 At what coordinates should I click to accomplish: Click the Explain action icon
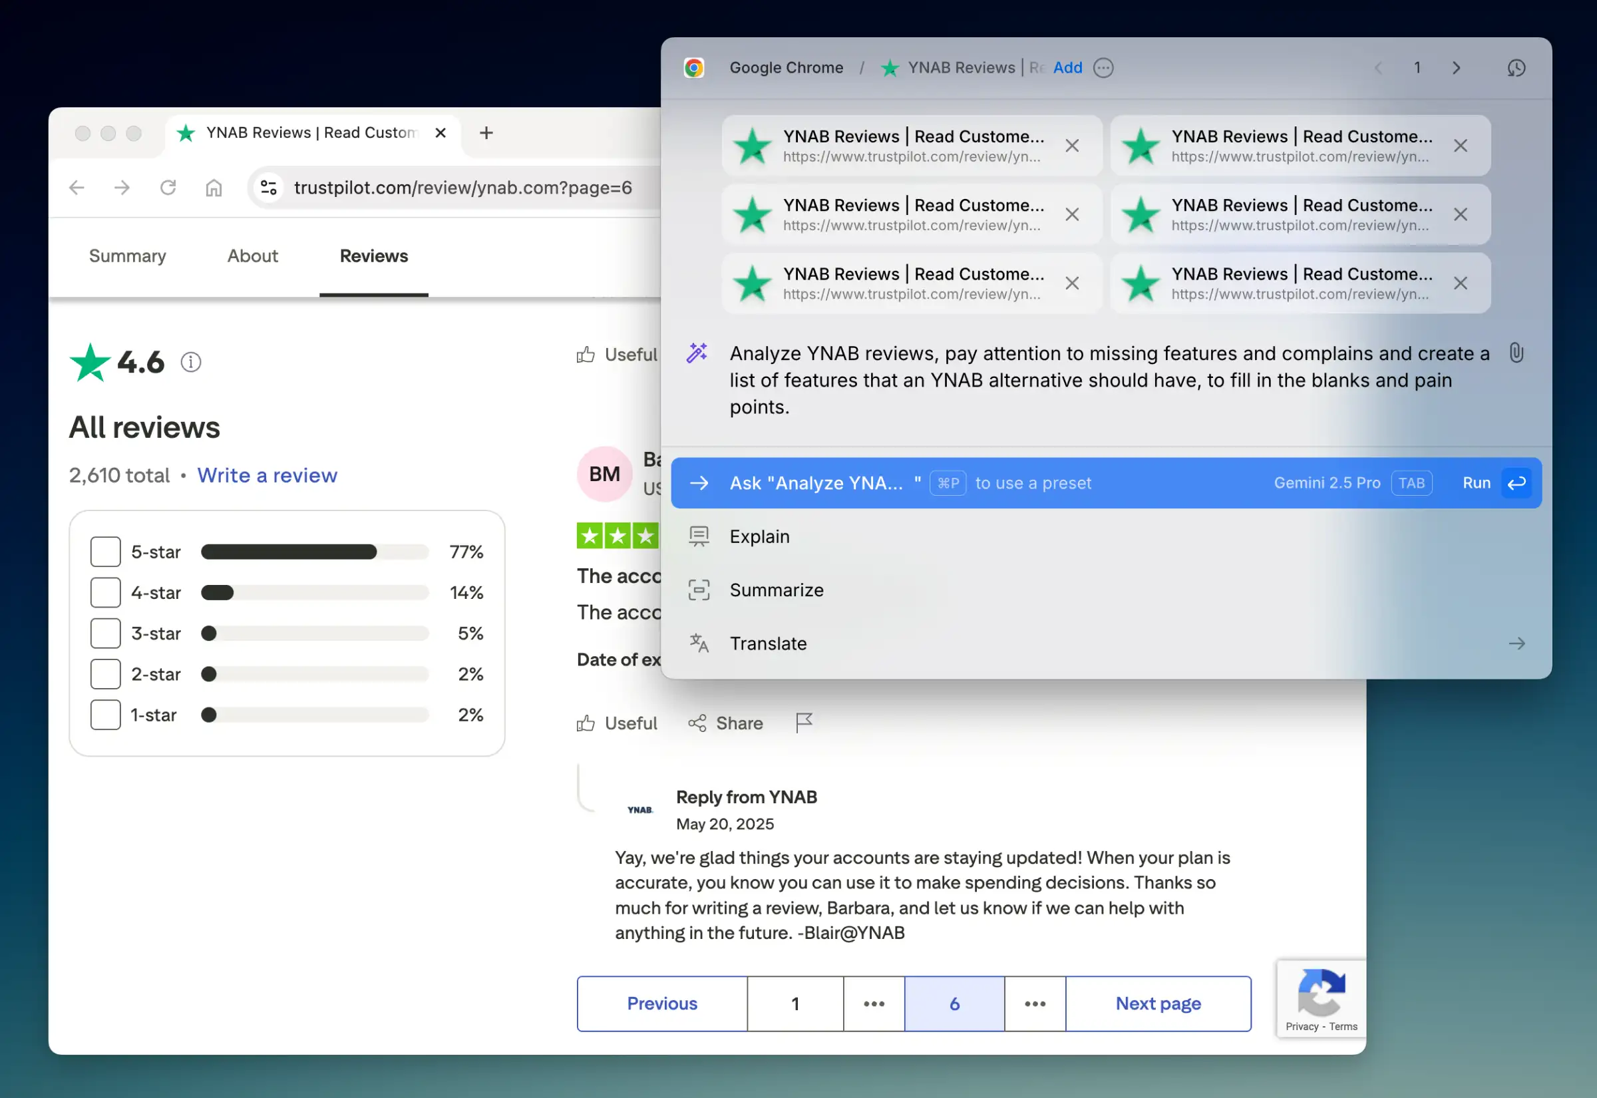coord(699,536)
